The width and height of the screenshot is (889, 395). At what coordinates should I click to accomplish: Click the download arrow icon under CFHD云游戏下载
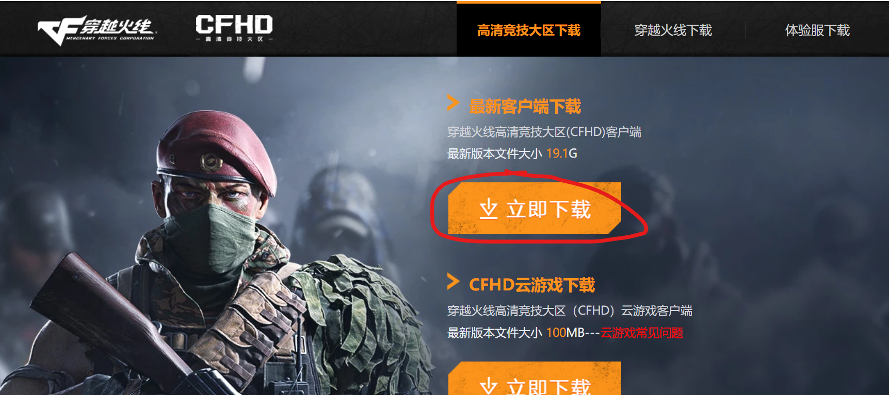point(488,386)
